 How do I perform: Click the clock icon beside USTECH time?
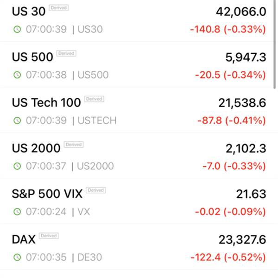coord(17,120)
